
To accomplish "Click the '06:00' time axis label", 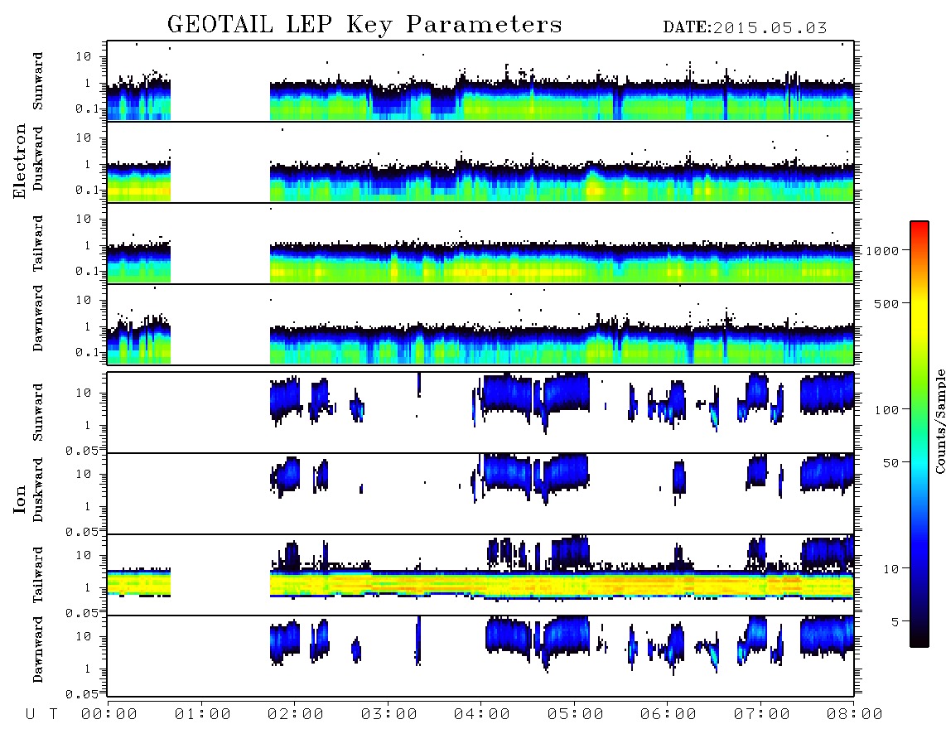I will [668, 714].
